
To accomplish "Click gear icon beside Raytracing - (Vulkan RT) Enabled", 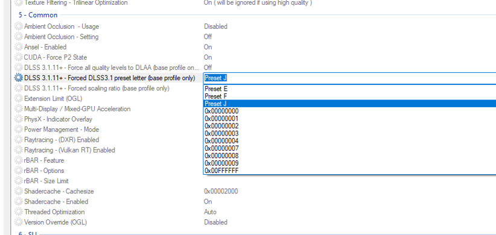I will pyautogui.click(x=19, y=150).
